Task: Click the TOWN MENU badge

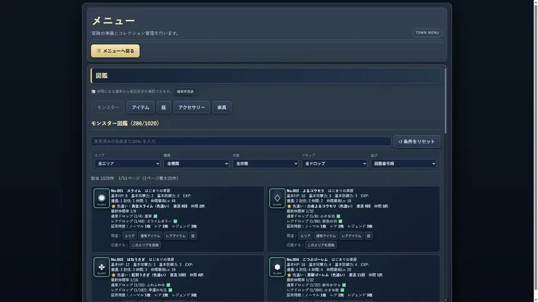Action: pos(427,32)
